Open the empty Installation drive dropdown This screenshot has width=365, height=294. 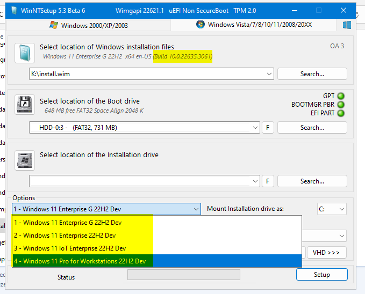pos(255,181)
